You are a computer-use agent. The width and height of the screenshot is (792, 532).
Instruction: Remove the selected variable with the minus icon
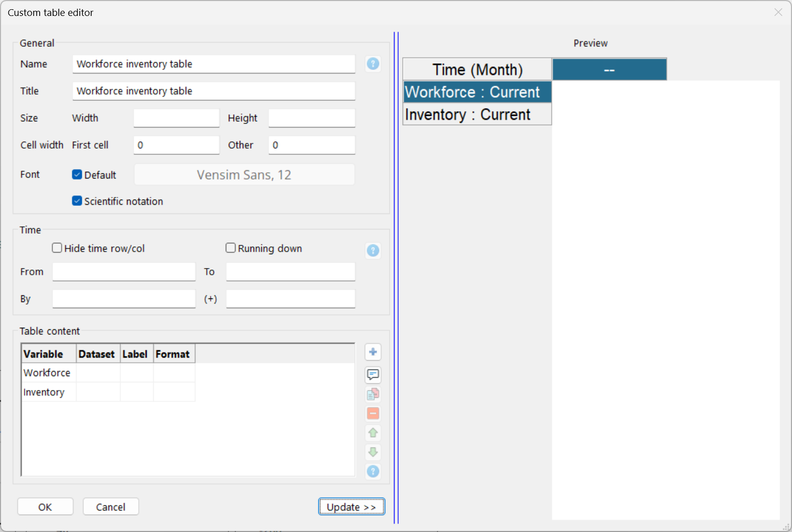(x=373, y=413)
